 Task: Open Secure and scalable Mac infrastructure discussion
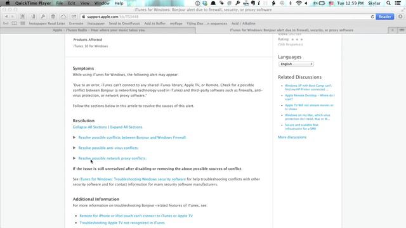(x=302, y=127)
